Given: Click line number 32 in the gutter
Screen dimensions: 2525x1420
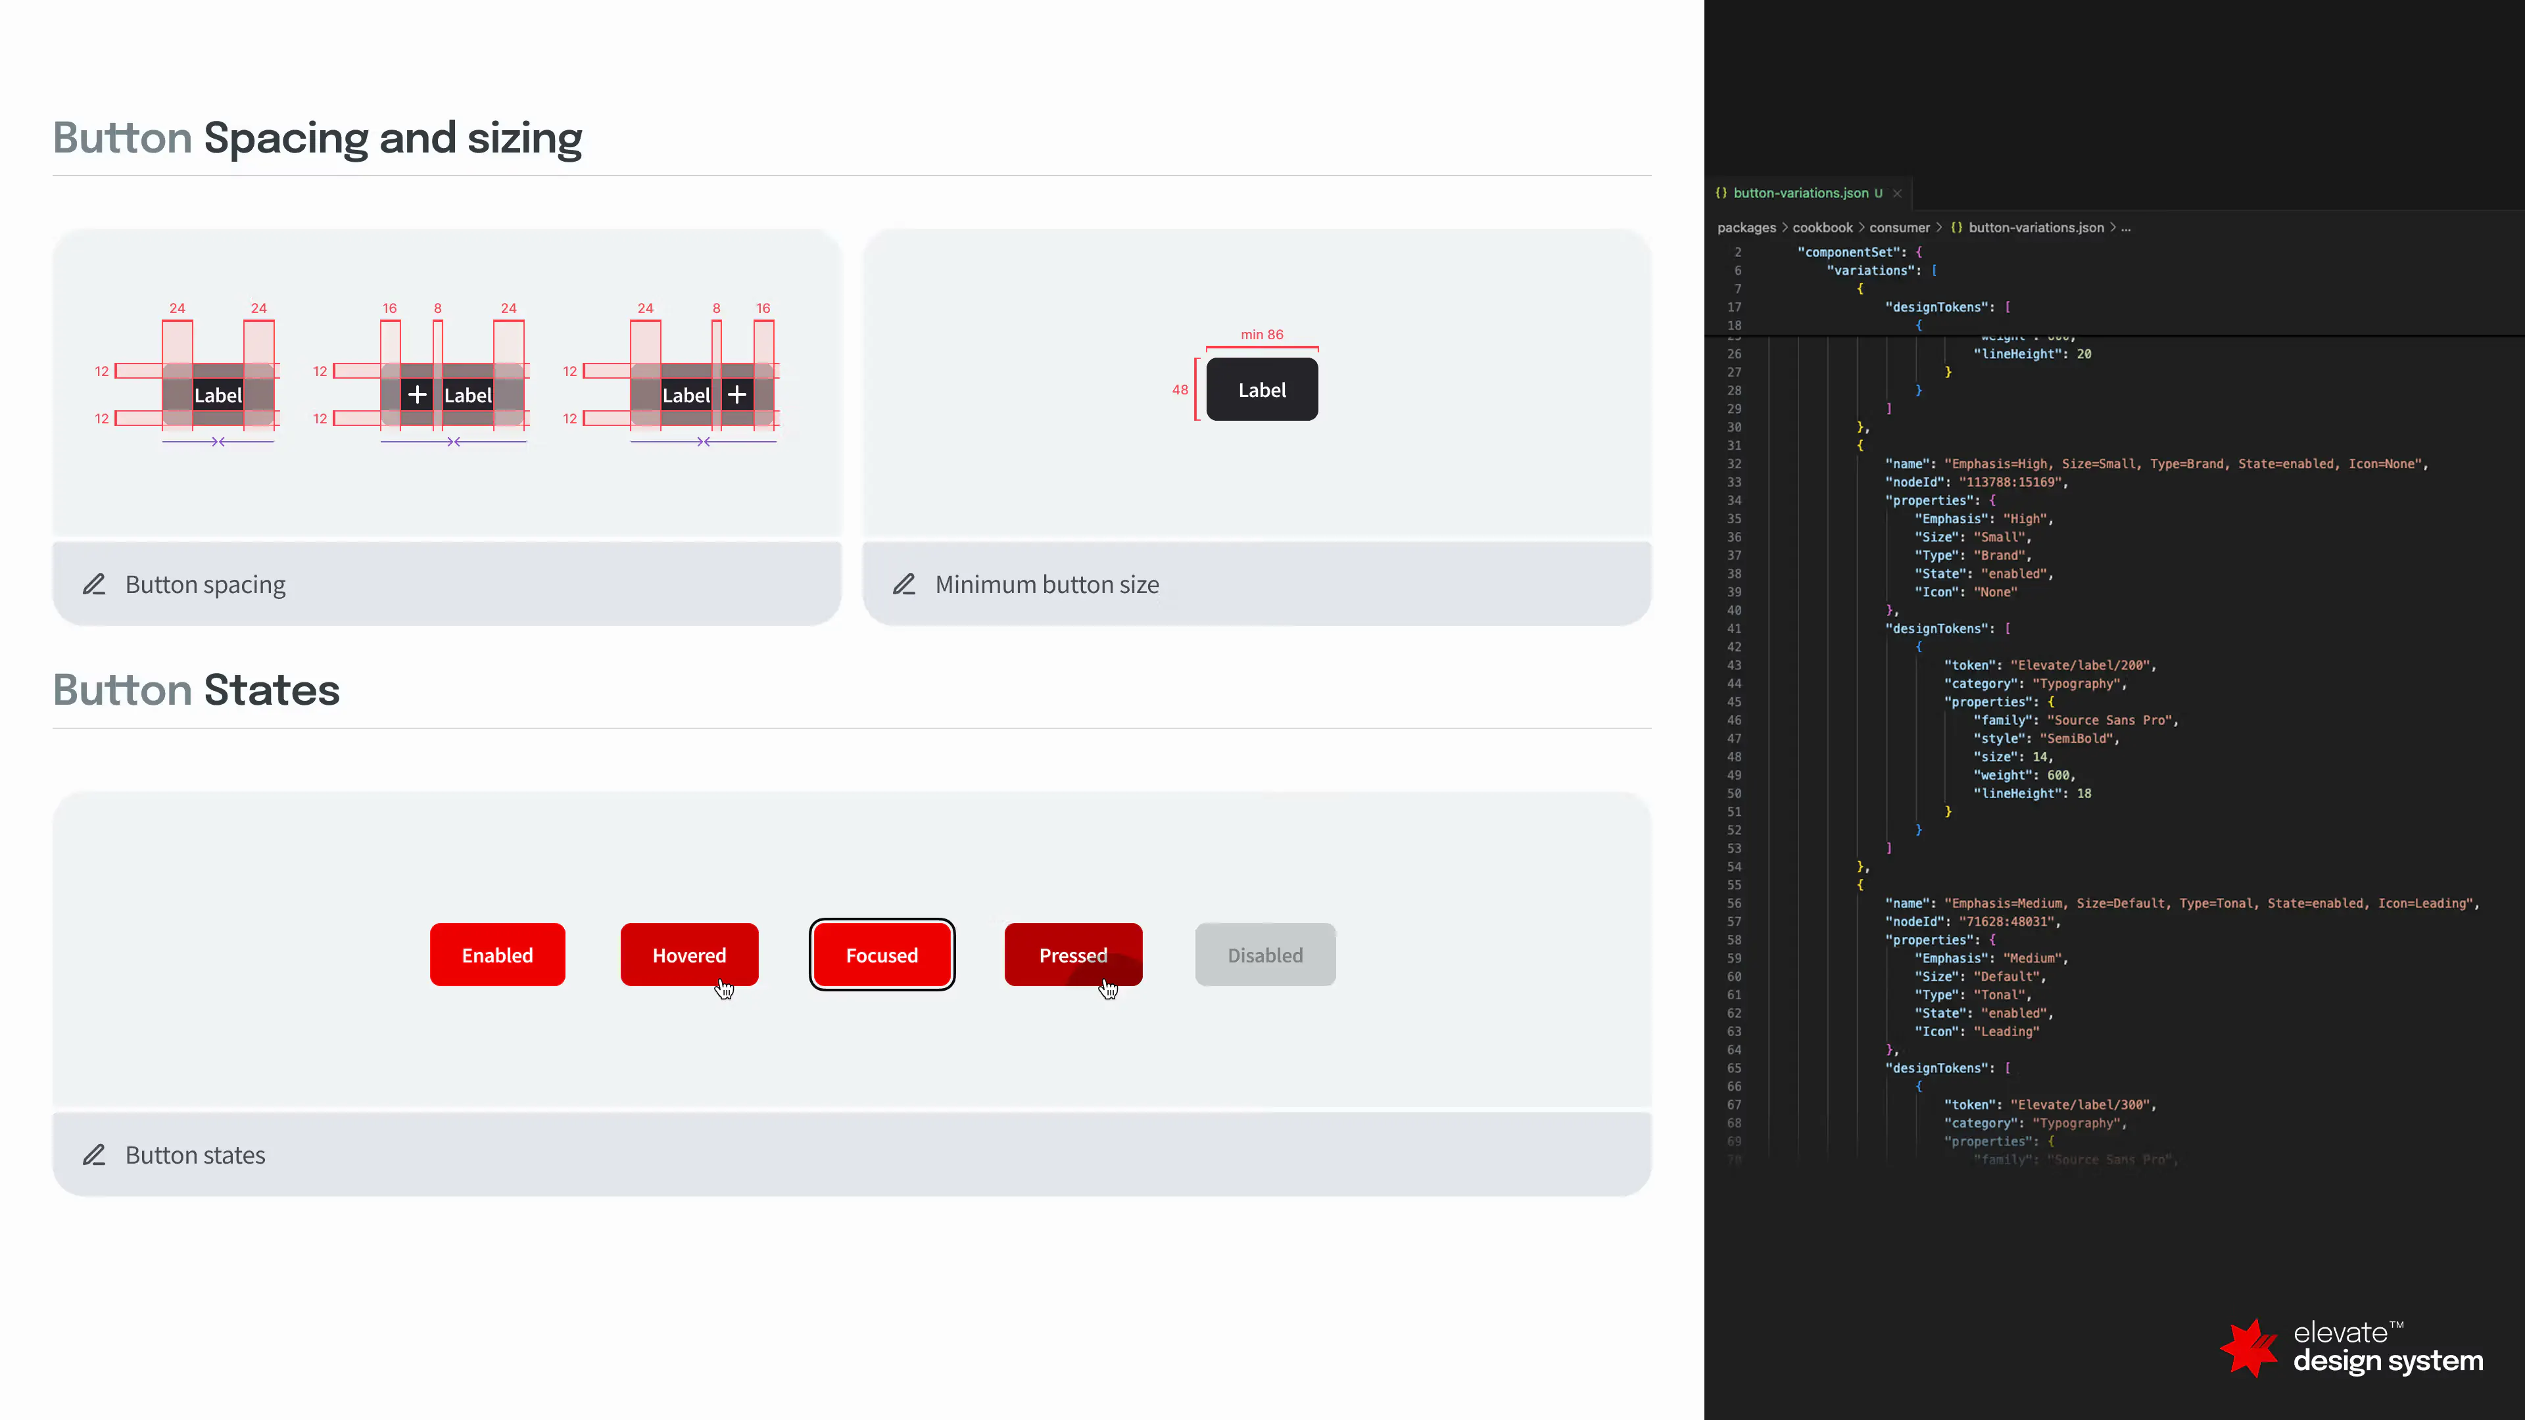Looking at the screenshot, I should tap(1734, 463).
